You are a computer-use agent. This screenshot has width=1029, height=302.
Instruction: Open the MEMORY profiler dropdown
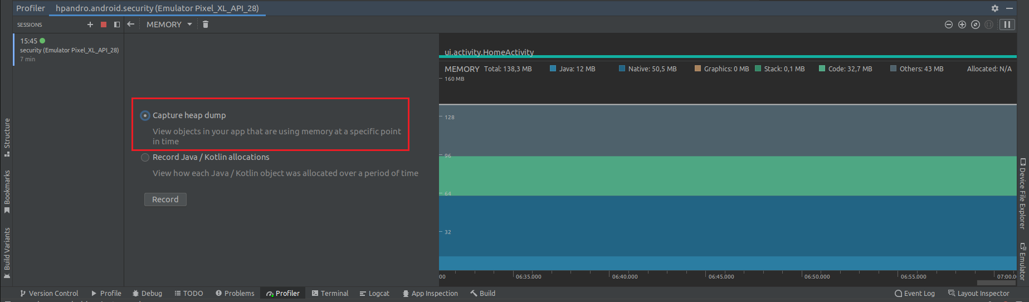(x=169, y=25)
